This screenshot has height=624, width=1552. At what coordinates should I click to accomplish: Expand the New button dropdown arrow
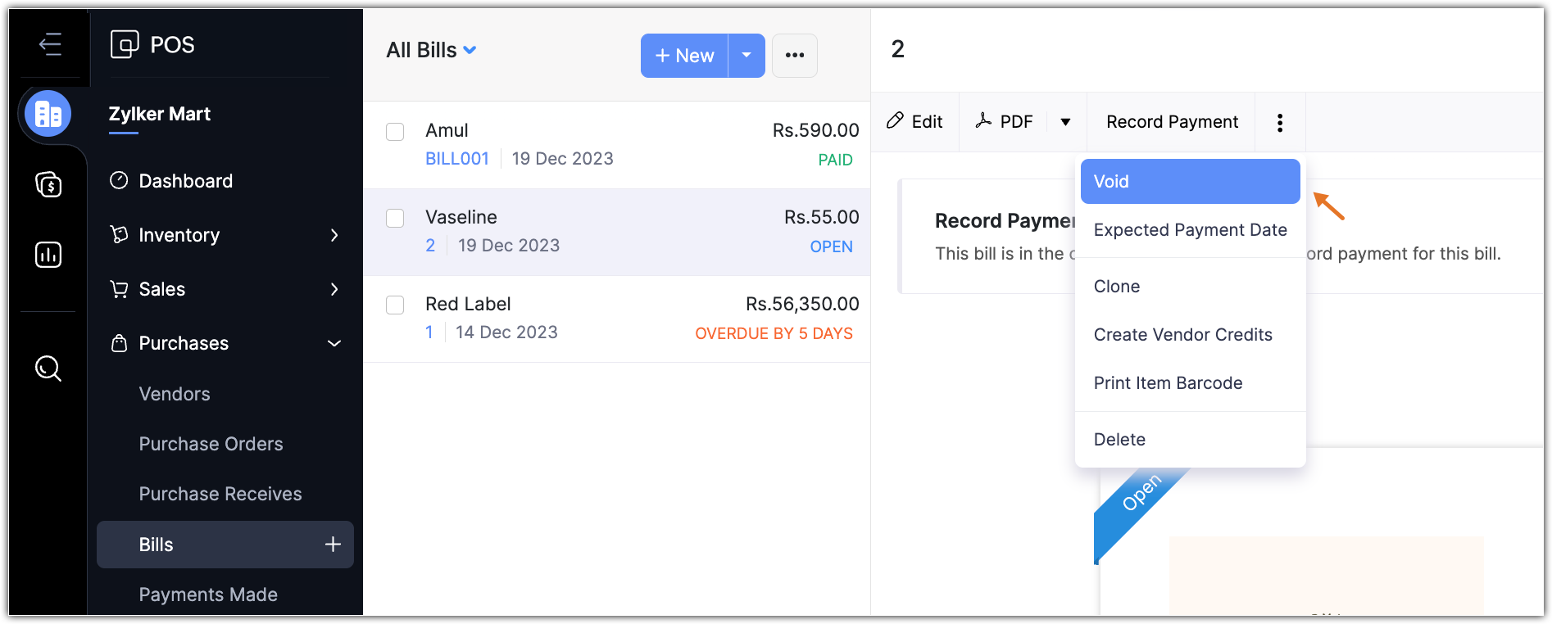click(747, 56)
